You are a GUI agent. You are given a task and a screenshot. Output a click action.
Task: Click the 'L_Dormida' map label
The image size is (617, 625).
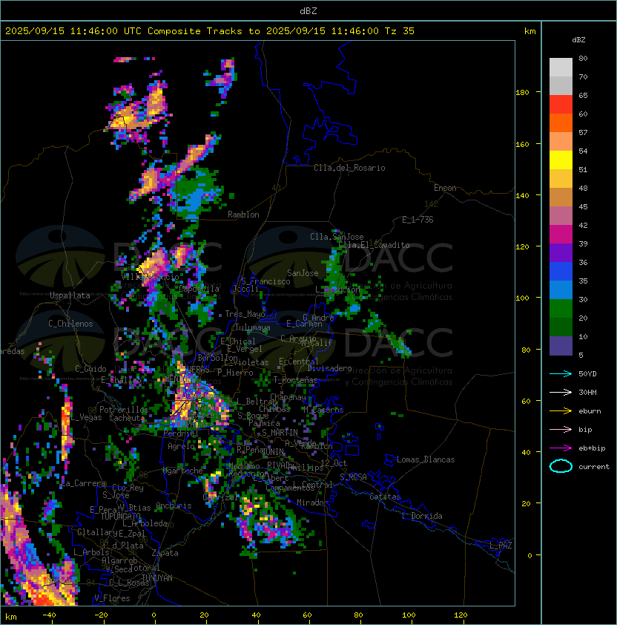point(422,516)
